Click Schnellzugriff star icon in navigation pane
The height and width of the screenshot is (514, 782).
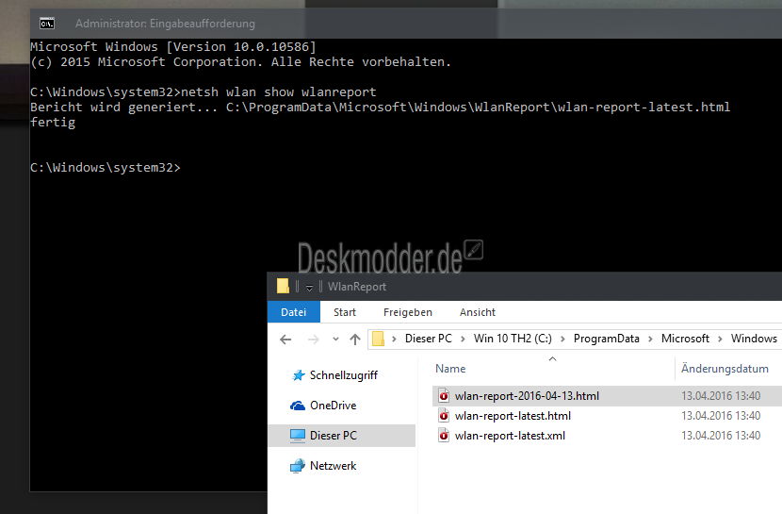point(299,375)
